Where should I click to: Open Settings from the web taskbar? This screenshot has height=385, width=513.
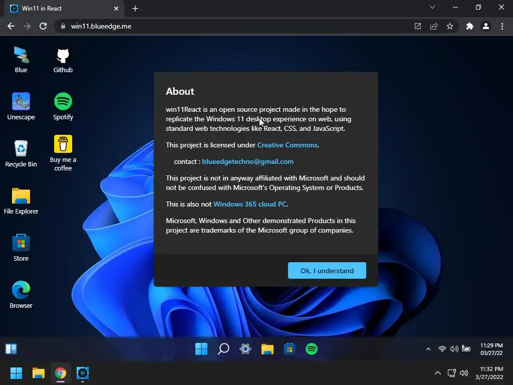tap(245, 349)
